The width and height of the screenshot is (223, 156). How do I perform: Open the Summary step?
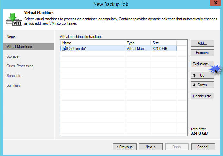14,85
